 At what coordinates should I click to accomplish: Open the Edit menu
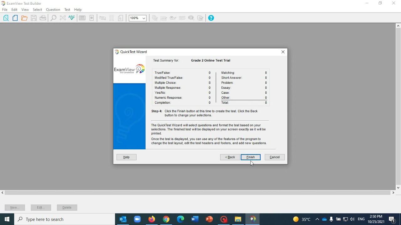[14, 10]
